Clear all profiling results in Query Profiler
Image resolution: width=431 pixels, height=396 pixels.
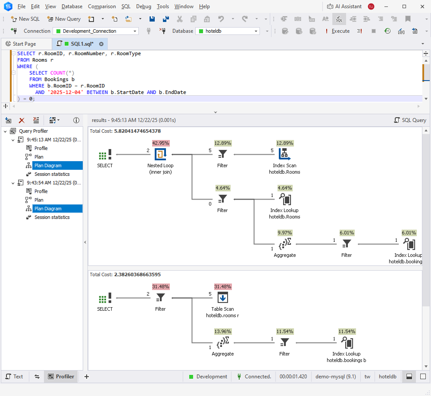36,120
